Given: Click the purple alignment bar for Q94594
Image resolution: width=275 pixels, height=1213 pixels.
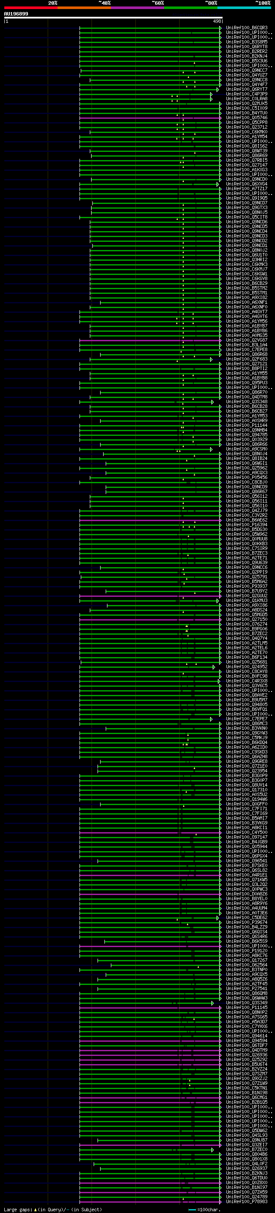Looking at the screenshot, I should click(150, 1040).
